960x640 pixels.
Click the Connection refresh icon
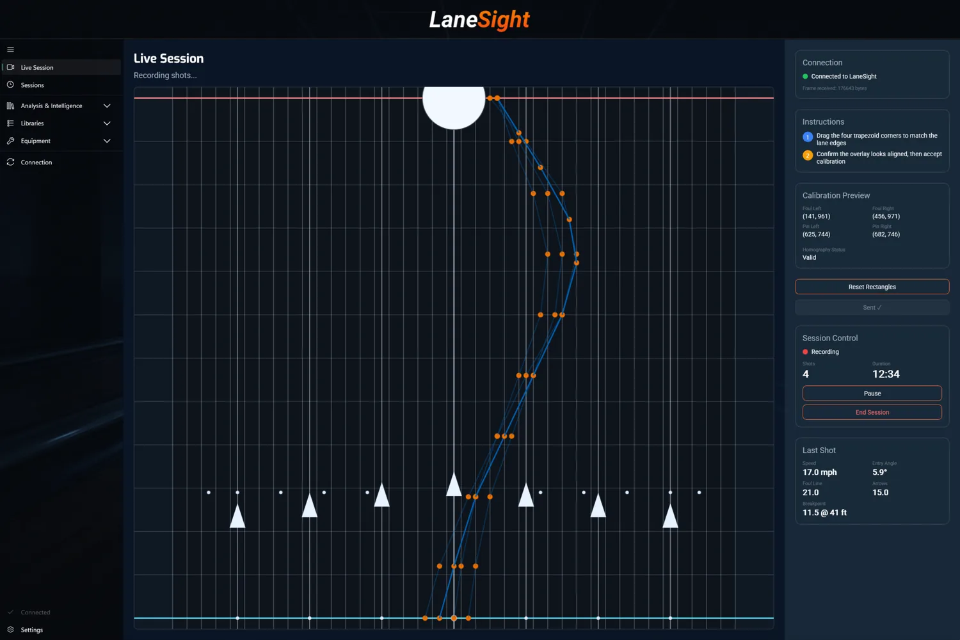(x=10, y=162)
